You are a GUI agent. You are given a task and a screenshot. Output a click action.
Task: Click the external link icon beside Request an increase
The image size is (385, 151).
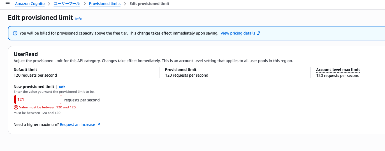98,125
